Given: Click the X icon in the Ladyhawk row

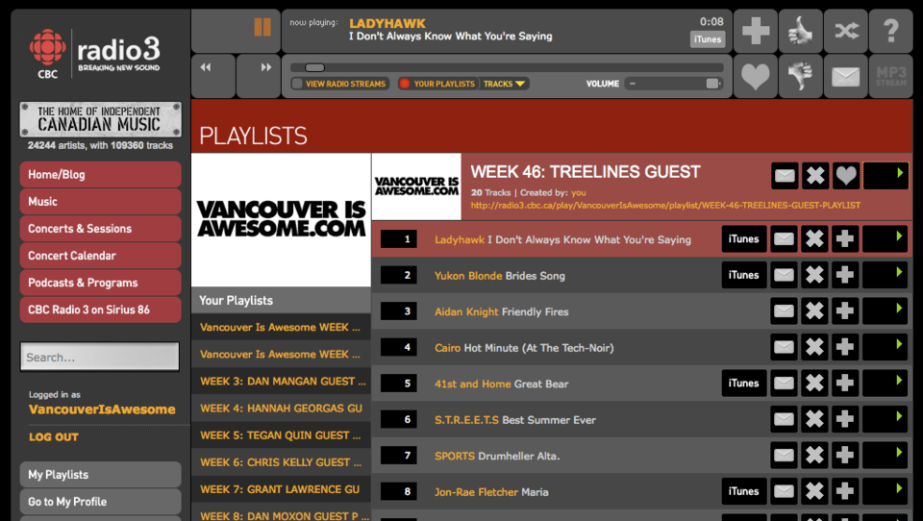Looking at the screenshot, I should pos(814,239).
